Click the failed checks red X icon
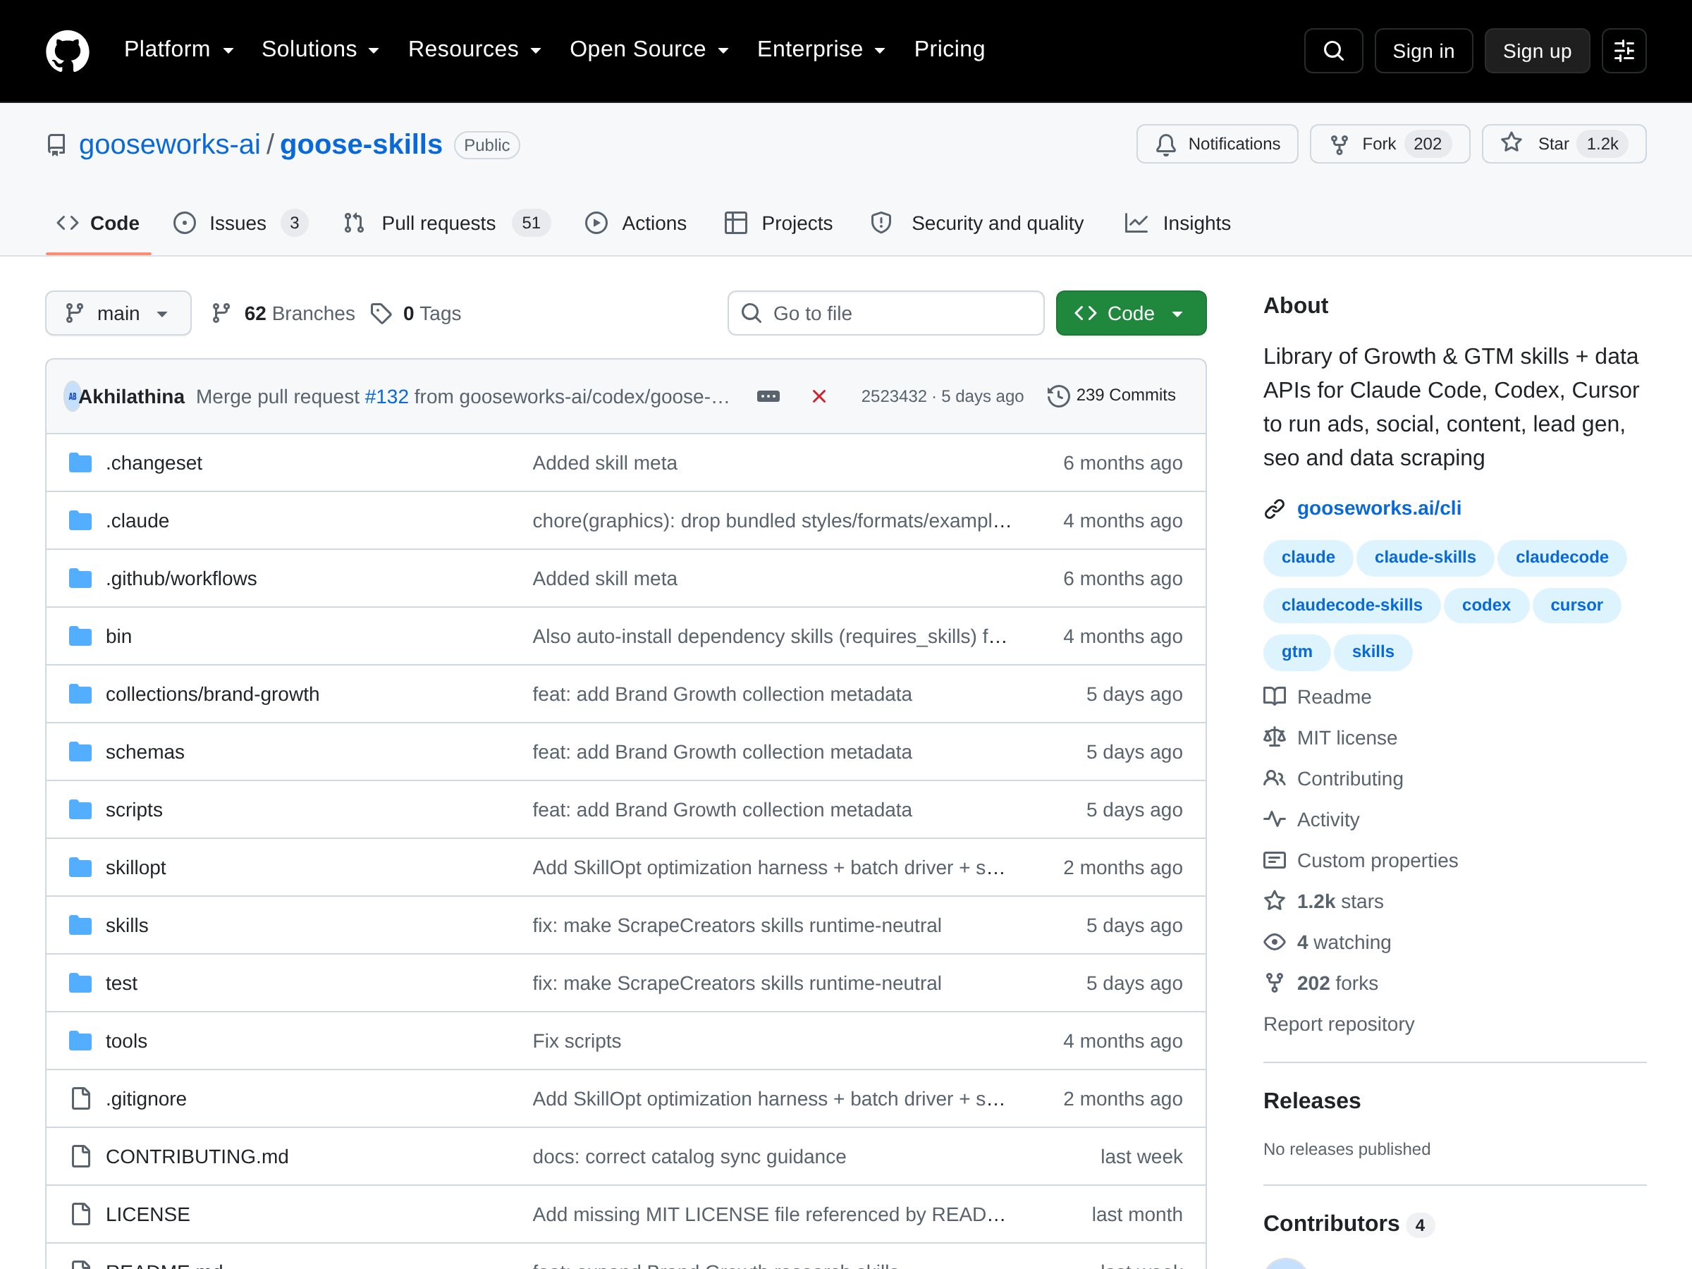This screenshot has width=1692, height=1269. click(x=819, y=396)
